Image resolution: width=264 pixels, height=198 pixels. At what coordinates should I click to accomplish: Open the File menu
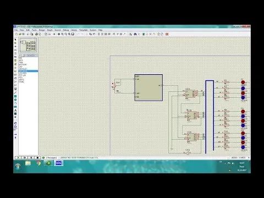(16, 30)
